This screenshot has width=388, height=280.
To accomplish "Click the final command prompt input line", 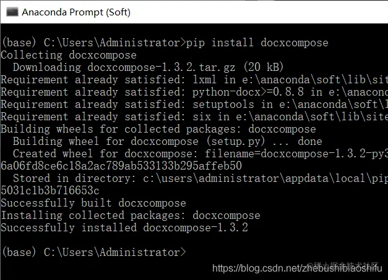I will (94, 252).
